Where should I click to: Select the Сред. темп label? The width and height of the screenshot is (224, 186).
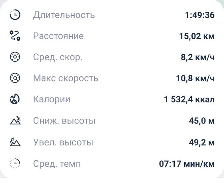coord(57,164)
